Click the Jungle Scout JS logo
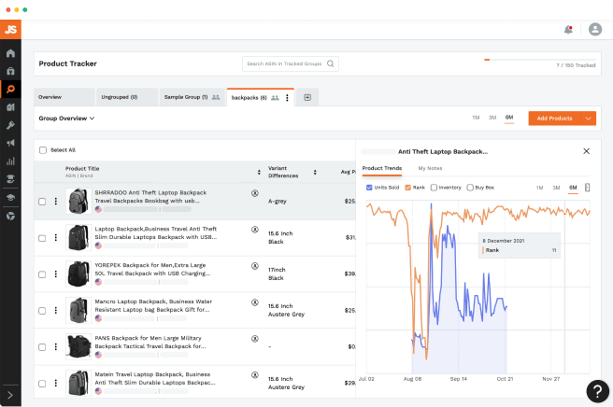 [10, 29]
